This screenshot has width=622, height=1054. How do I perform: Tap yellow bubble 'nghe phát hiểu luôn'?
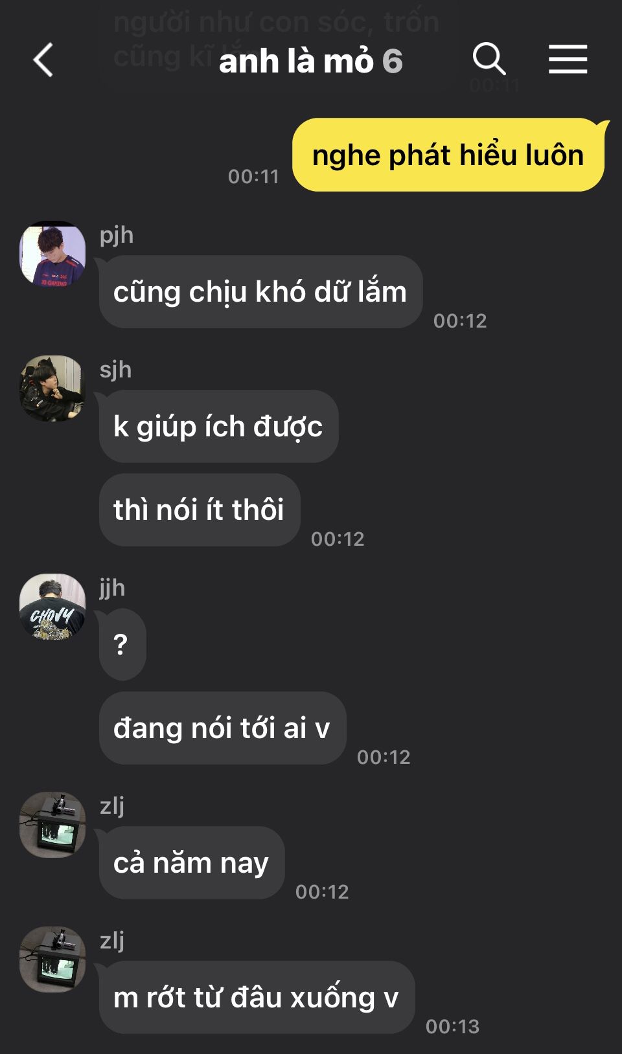tap(448, 155)
